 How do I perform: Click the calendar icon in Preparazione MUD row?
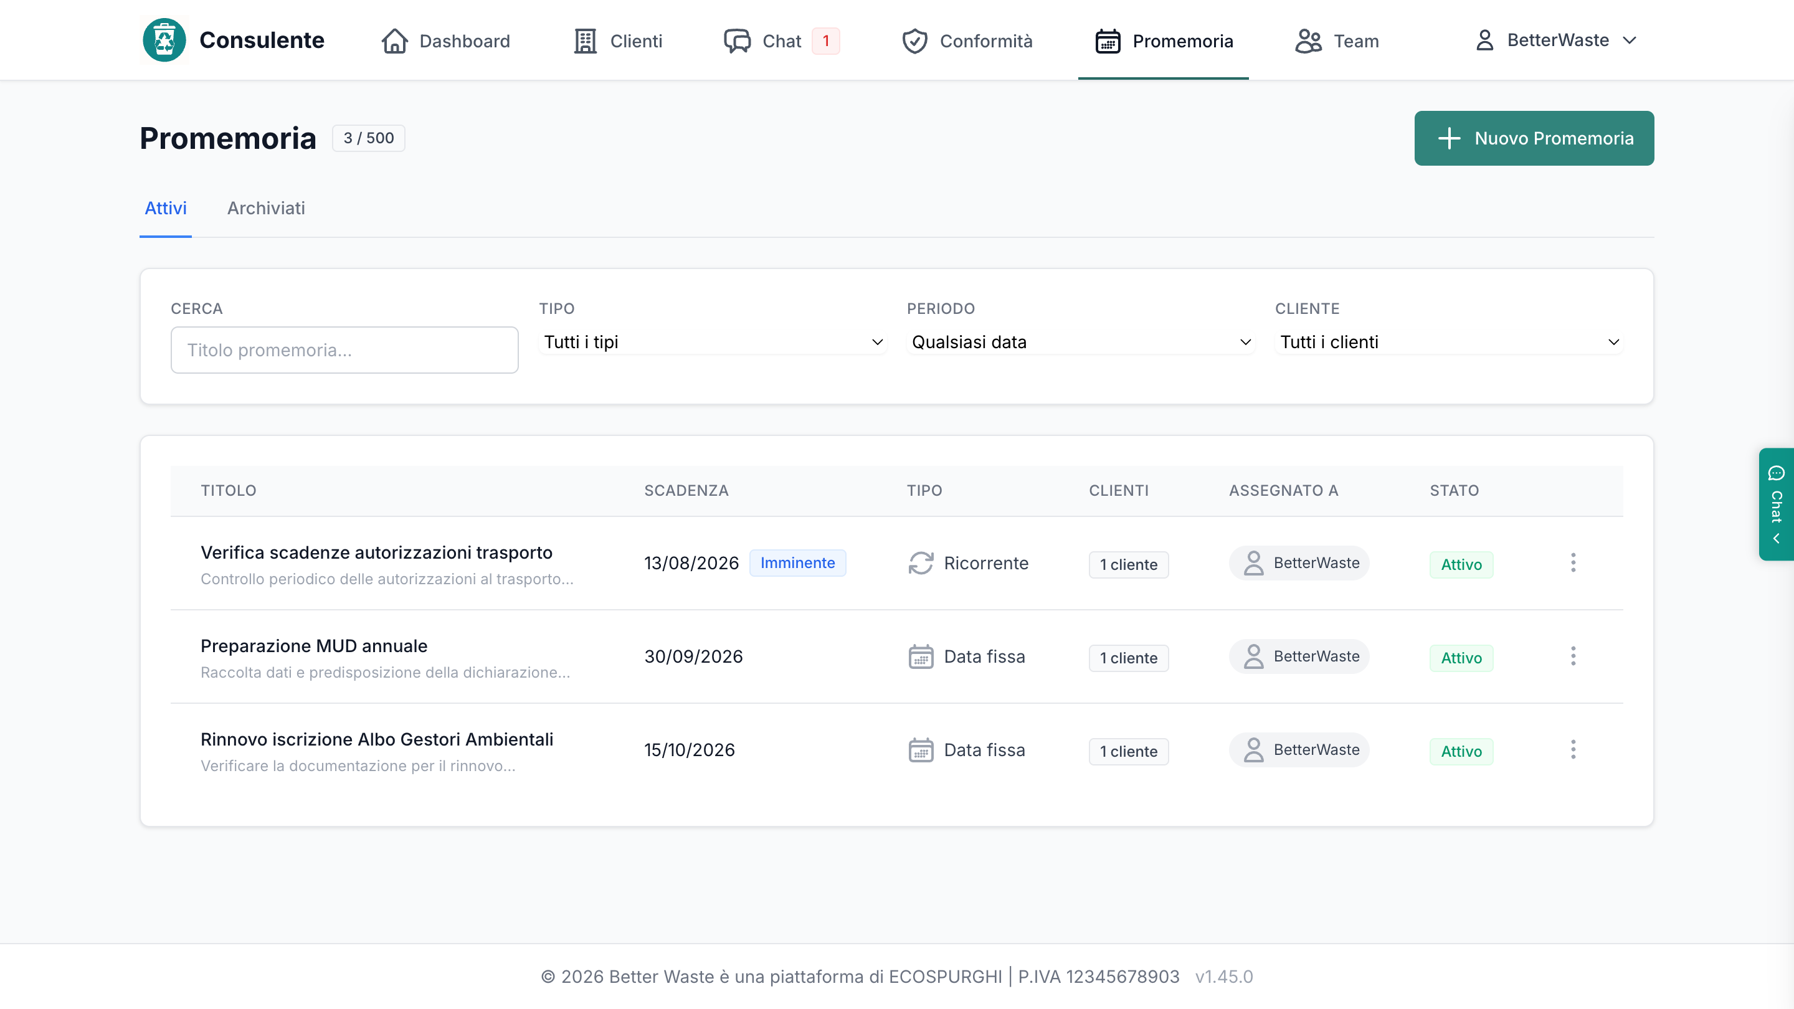(x=921, y=656)
